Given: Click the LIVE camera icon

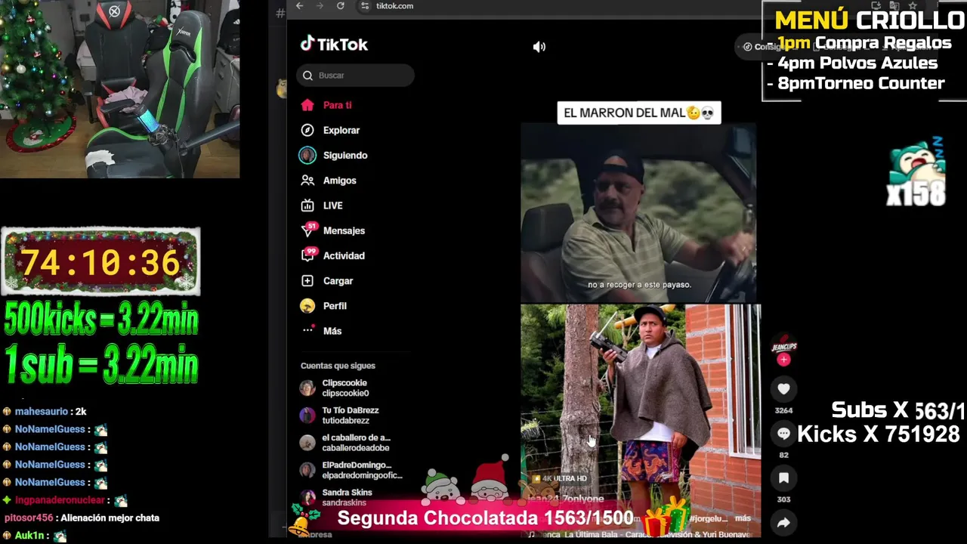Looking at the screenshot, I should tap(307, 205).
